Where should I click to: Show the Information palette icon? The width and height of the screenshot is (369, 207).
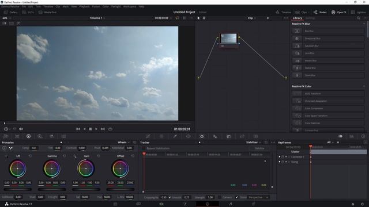pyautogui.click(x=363, y=136)
